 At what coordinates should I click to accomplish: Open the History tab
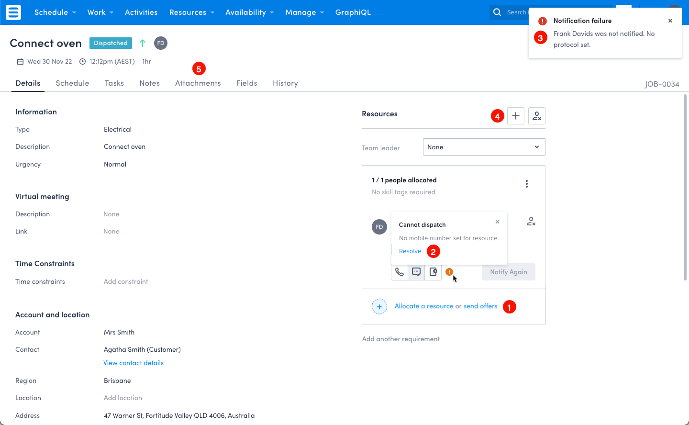pos(285,83)
